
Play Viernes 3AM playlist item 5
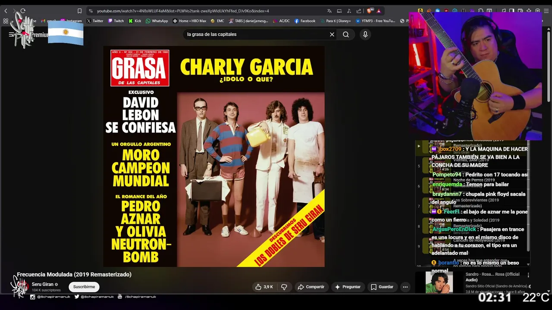pos(471,166)
